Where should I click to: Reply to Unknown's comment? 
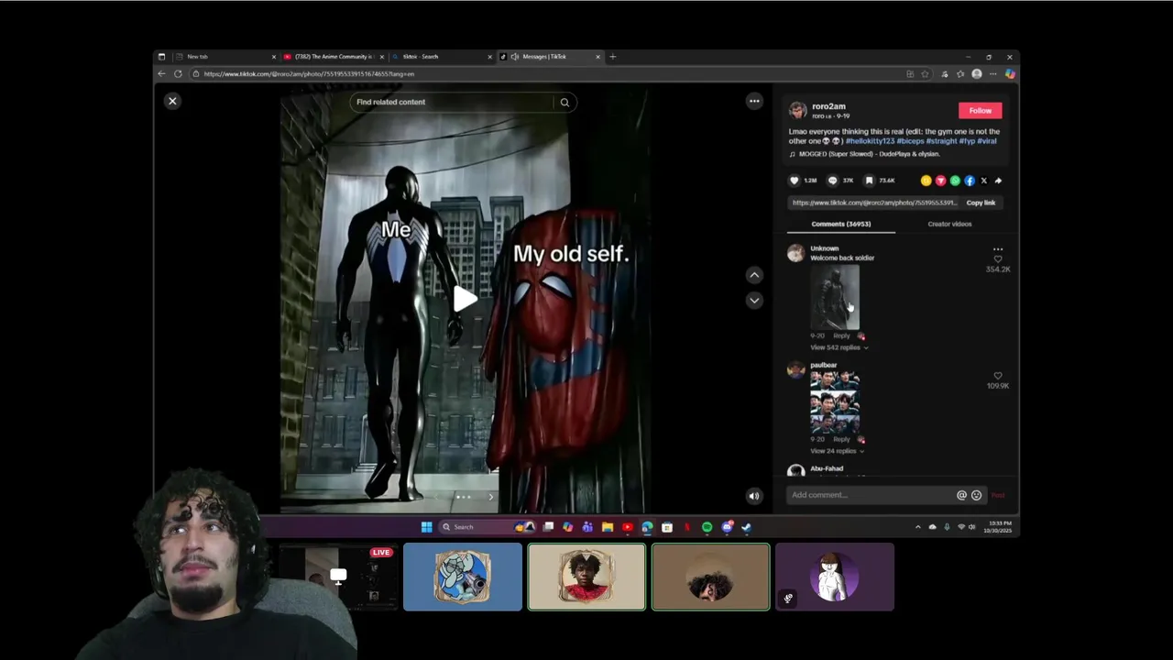tap(841, 335)
